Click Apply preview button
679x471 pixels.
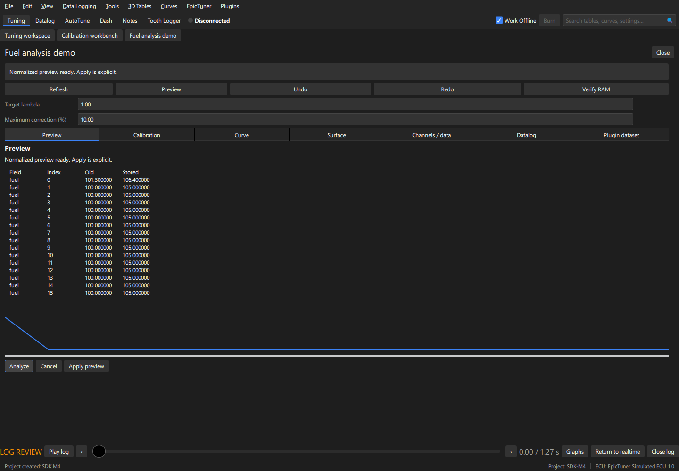coord(86,366)
